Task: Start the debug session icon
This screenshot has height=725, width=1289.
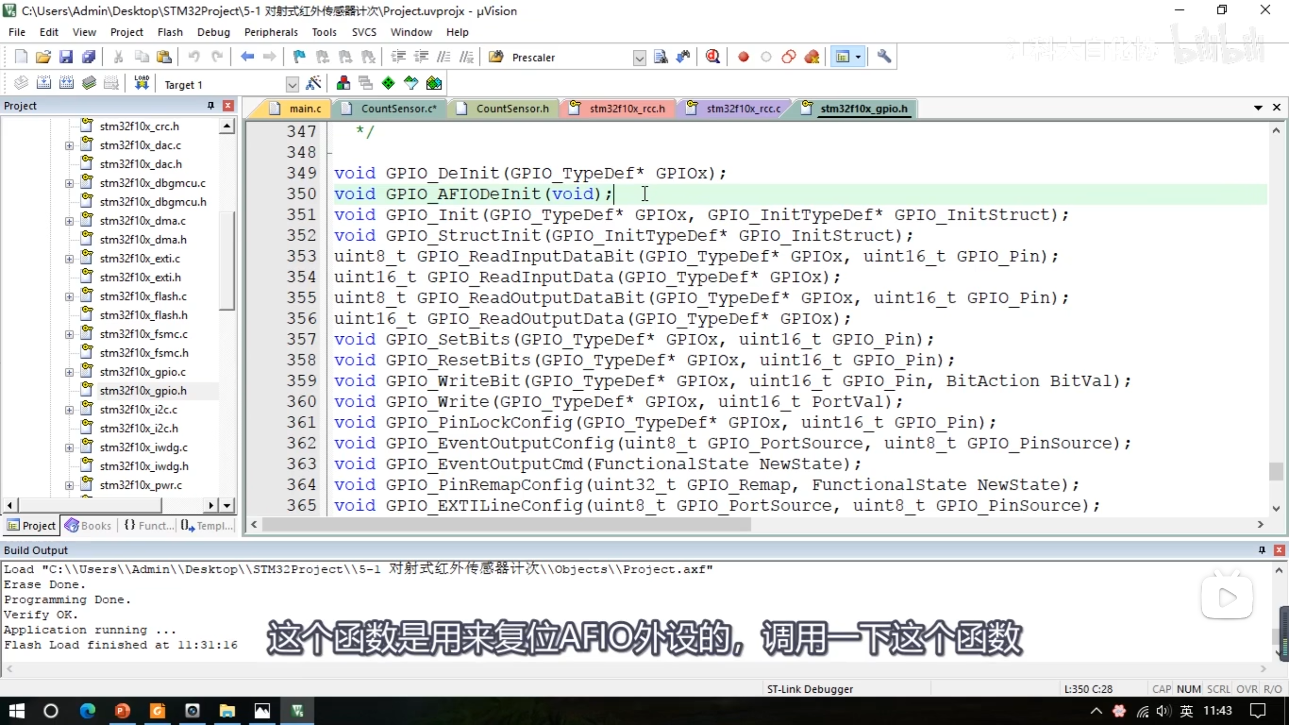Action: click(x=712, y=57)
